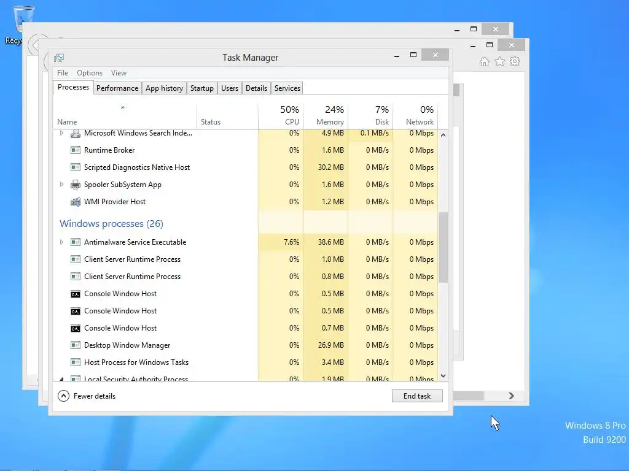Expand the Microsoft Windows Search Indexer process

tap(61, 133)
